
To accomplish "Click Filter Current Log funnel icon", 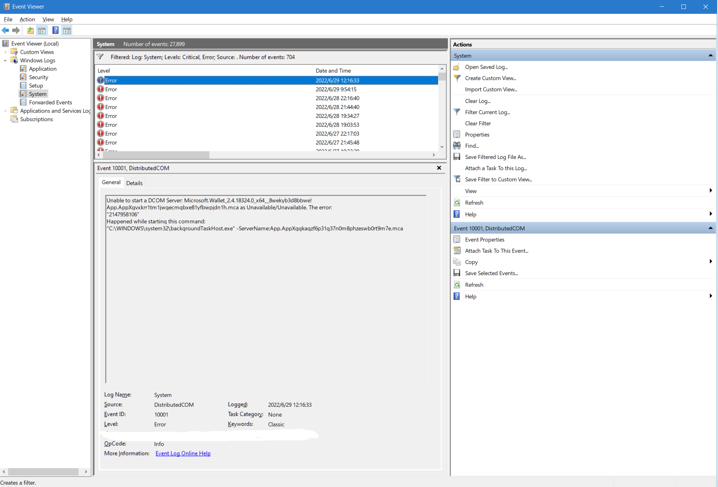I will click(457, 112).
